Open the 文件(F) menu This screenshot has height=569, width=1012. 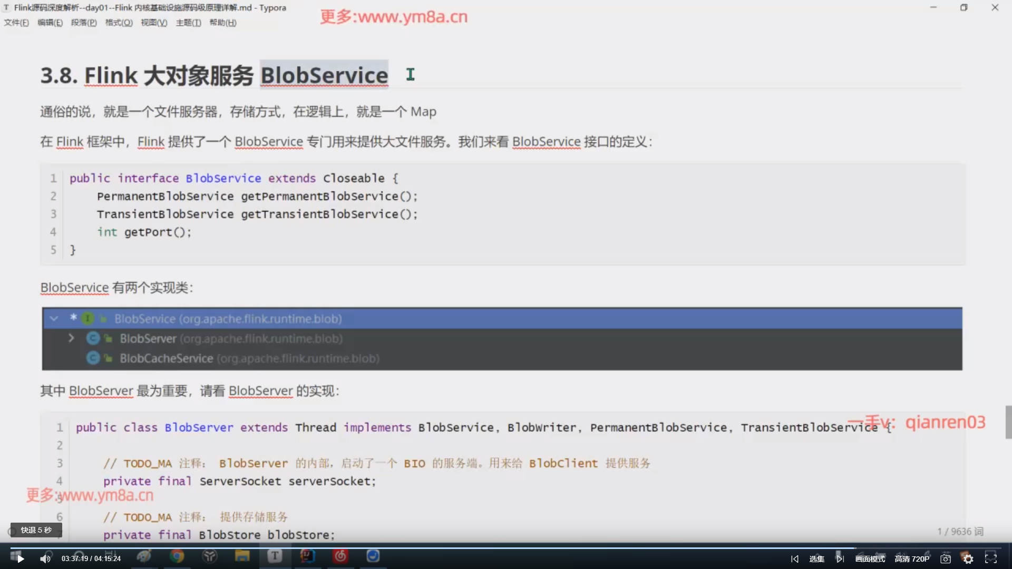[x=16, y=23]
